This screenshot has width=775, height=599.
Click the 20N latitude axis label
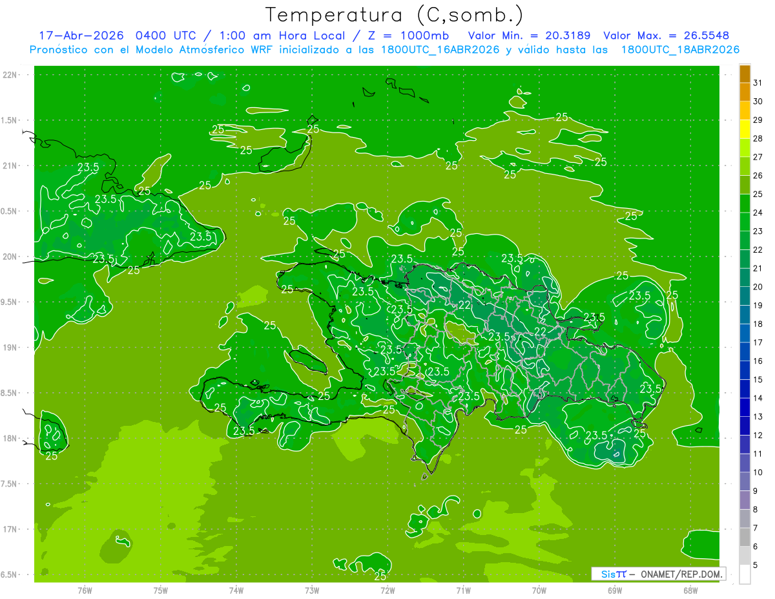11,257
